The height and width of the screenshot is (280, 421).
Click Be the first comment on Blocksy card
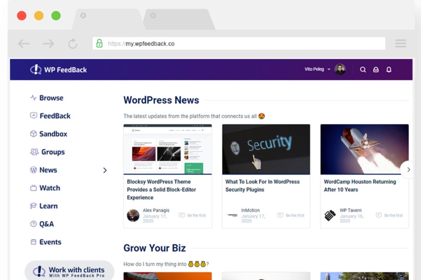(x=192, y=216)
